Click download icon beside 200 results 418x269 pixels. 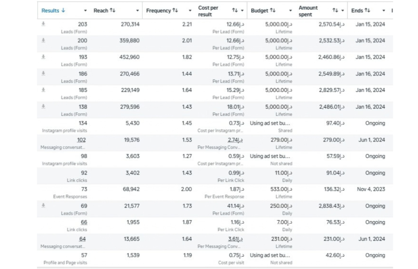pos(43,40)
